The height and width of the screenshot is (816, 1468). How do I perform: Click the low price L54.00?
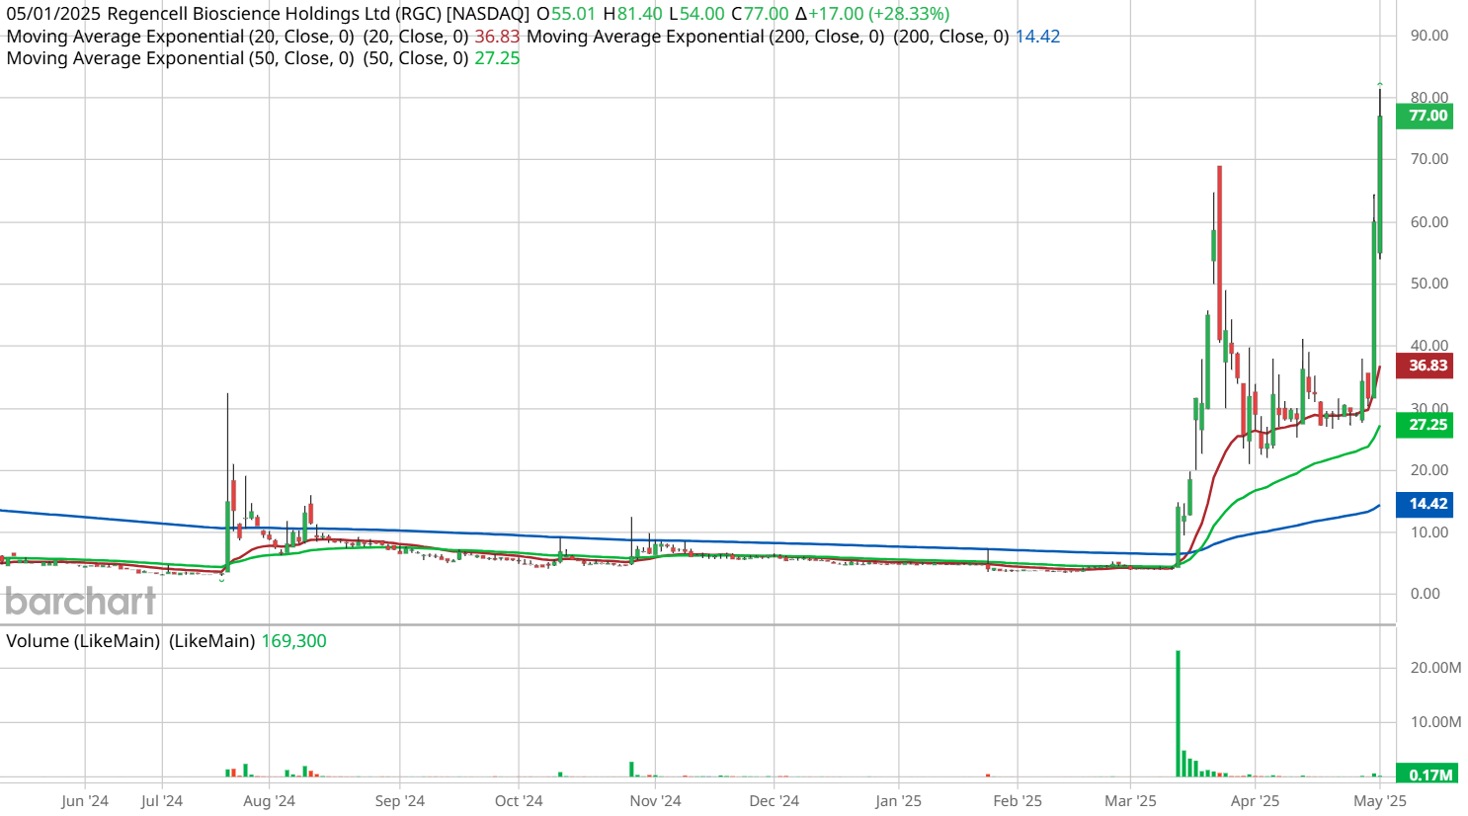click(696, 14)
